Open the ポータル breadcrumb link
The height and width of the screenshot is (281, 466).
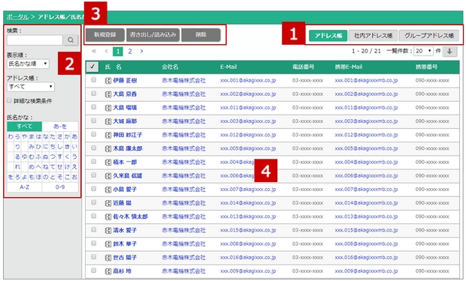point(17,17)
